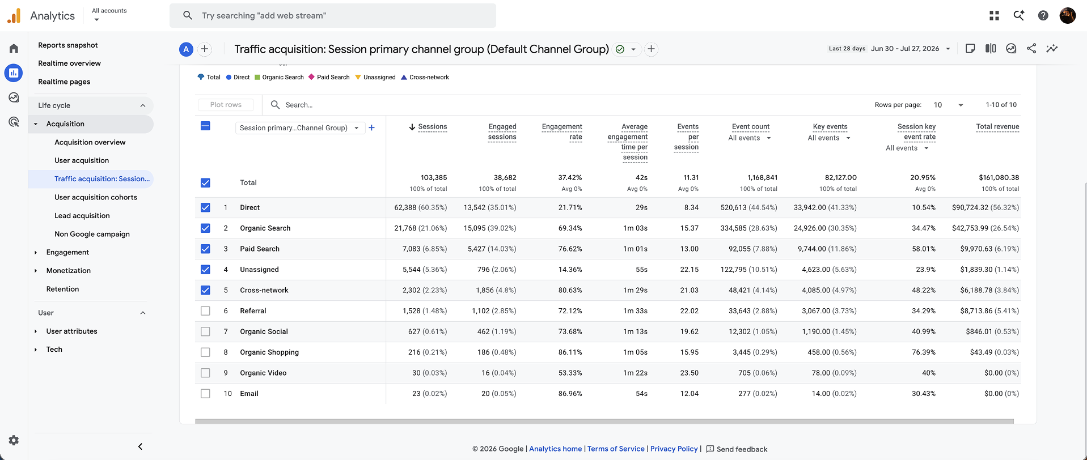The width and height of the screenshot is (1087, 460).
Task: Open the Analytics home link
Action: tap(556, 449)
